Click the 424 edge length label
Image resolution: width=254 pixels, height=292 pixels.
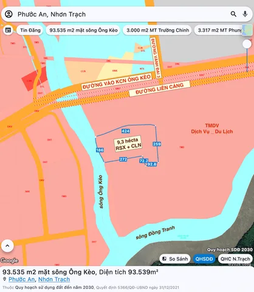tap(126, 131)
